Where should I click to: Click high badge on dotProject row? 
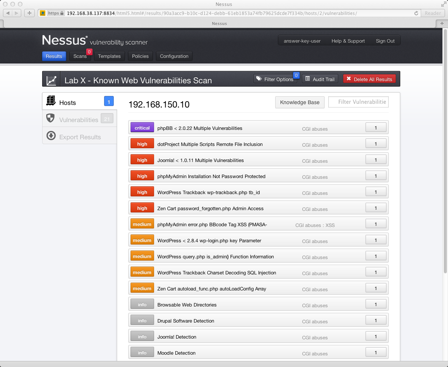[x=142, y=144]
